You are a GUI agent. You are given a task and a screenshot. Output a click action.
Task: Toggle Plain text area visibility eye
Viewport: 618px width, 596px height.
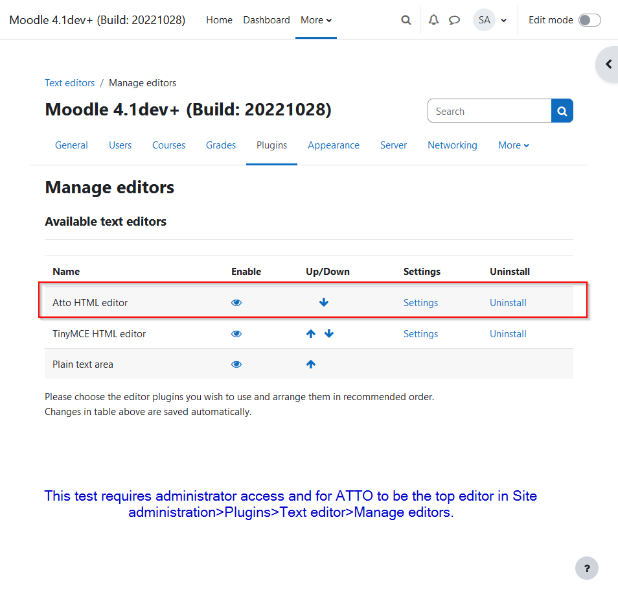point(236,364)
